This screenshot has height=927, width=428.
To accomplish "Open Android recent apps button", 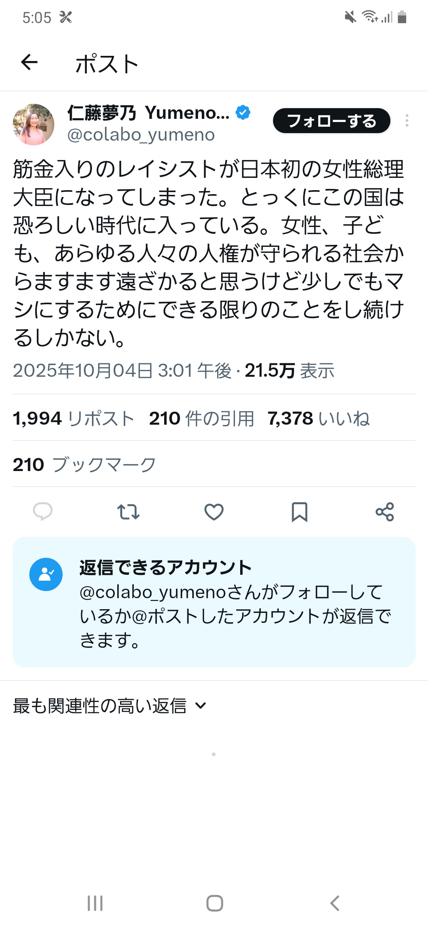I will point(95,903).
